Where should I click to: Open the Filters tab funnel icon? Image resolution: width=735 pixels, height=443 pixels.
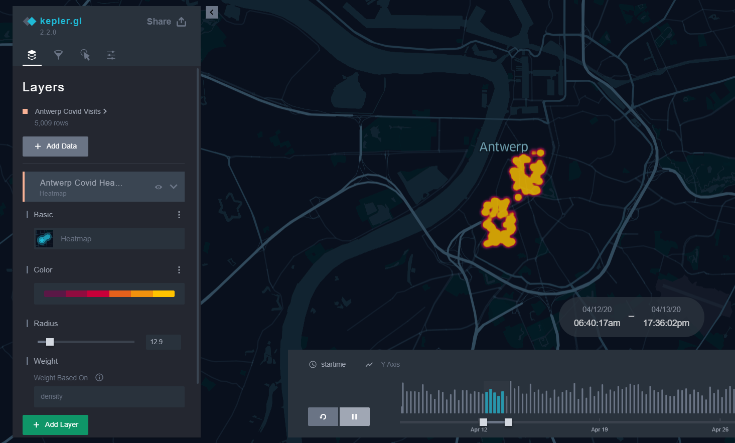click(59, 55)
